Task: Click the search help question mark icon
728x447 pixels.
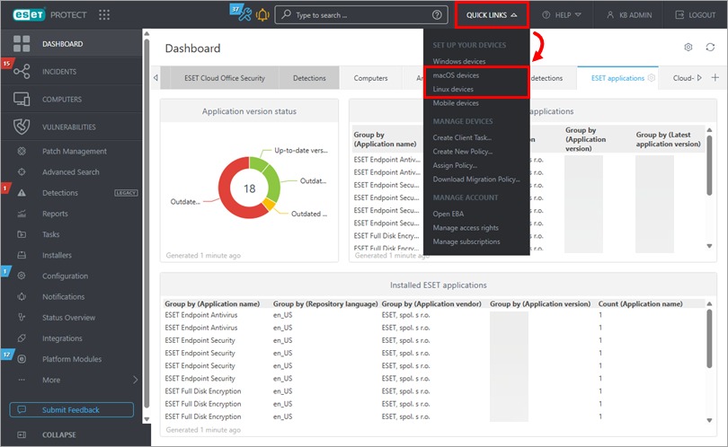Action: pyautogui.click(x=437, y=15)
